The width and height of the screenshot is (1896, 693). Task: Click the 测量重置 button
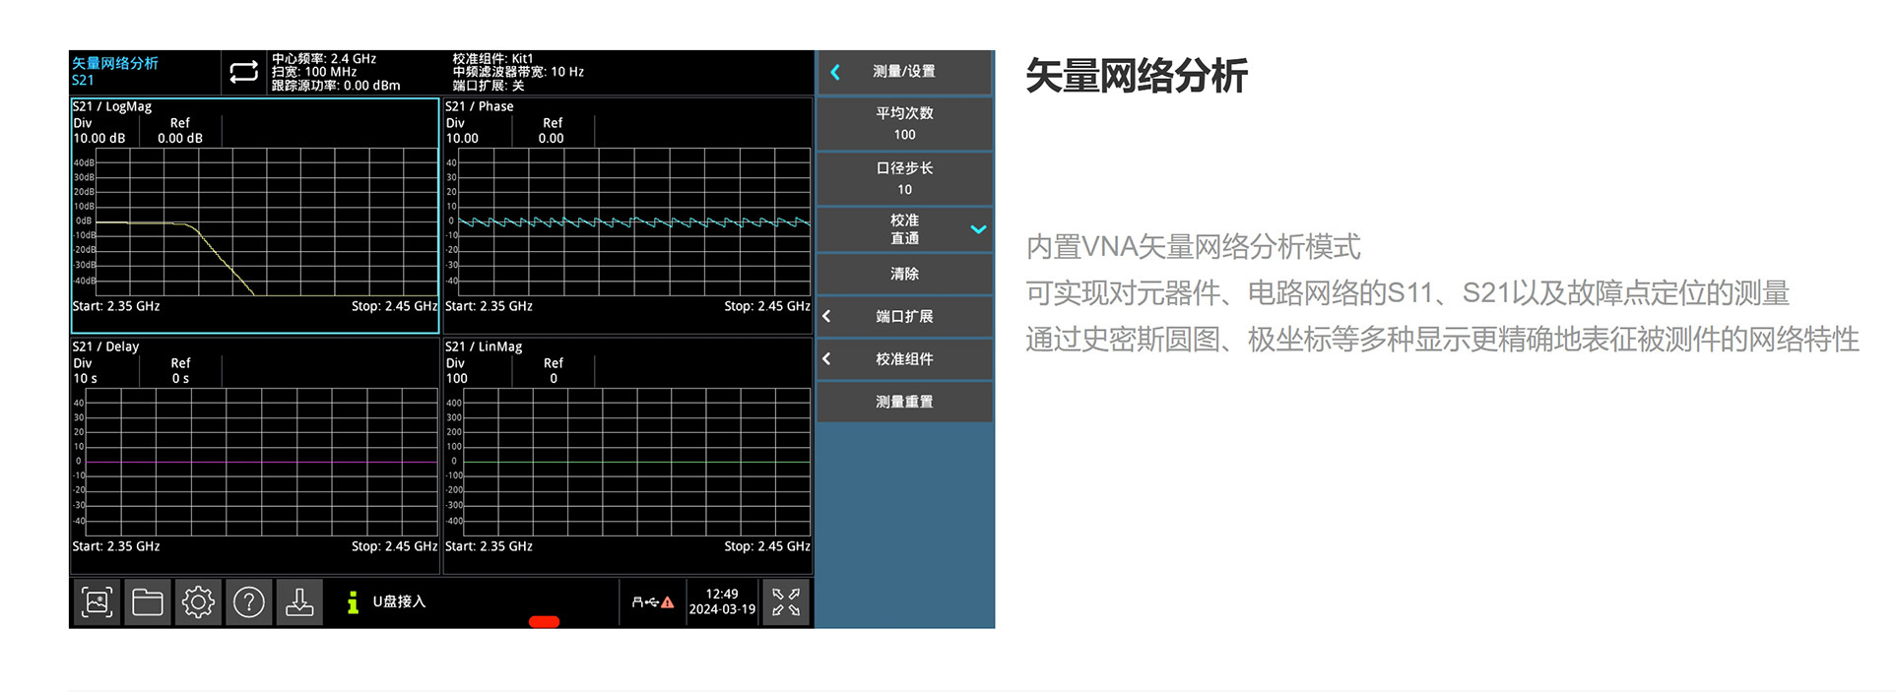(x=905, y=402)
